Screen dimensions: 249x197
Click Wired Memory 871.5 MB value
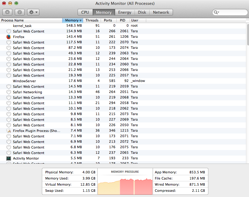tap(197, 184)
